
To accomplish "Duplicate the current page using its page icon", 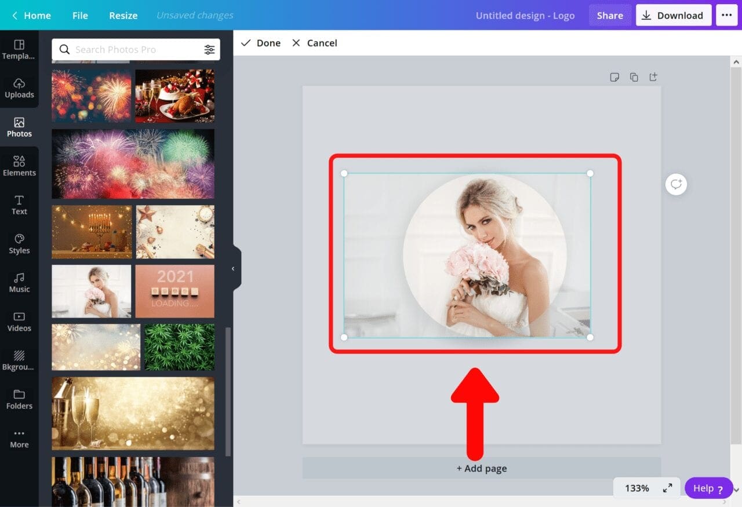I will pyautogui.click(x=634, y=76).
